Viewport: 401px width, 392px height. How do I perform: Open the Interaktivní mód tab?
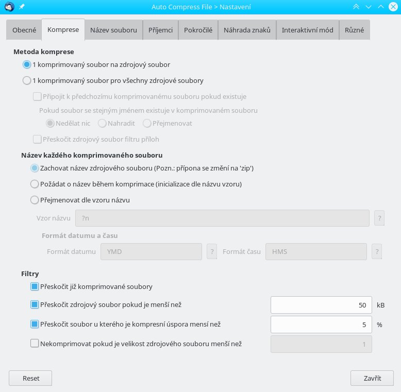coord(307,30)
